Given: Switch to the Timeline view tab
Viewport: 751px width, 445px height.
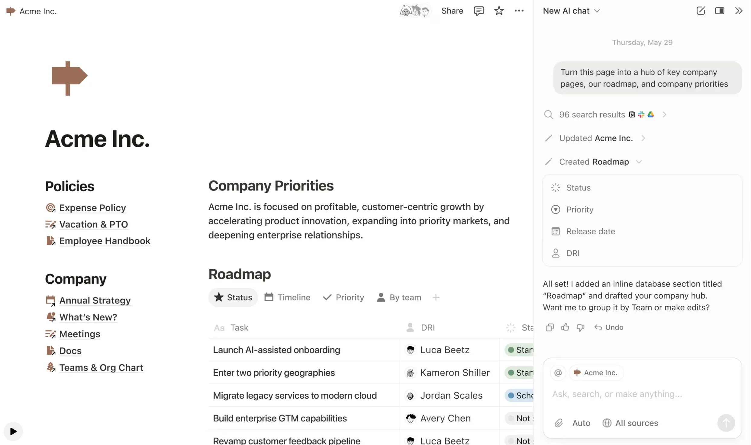Looking at the screenshot, I should click(287, 297).
